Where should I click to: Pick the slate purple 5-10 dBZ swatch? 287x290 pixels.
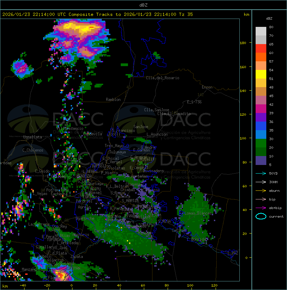[261, 160]
